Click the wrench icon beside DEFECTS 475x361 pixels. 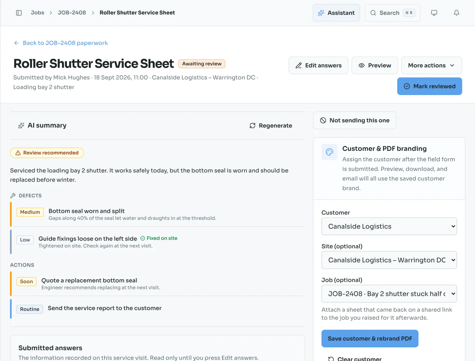tap(13, 196)
